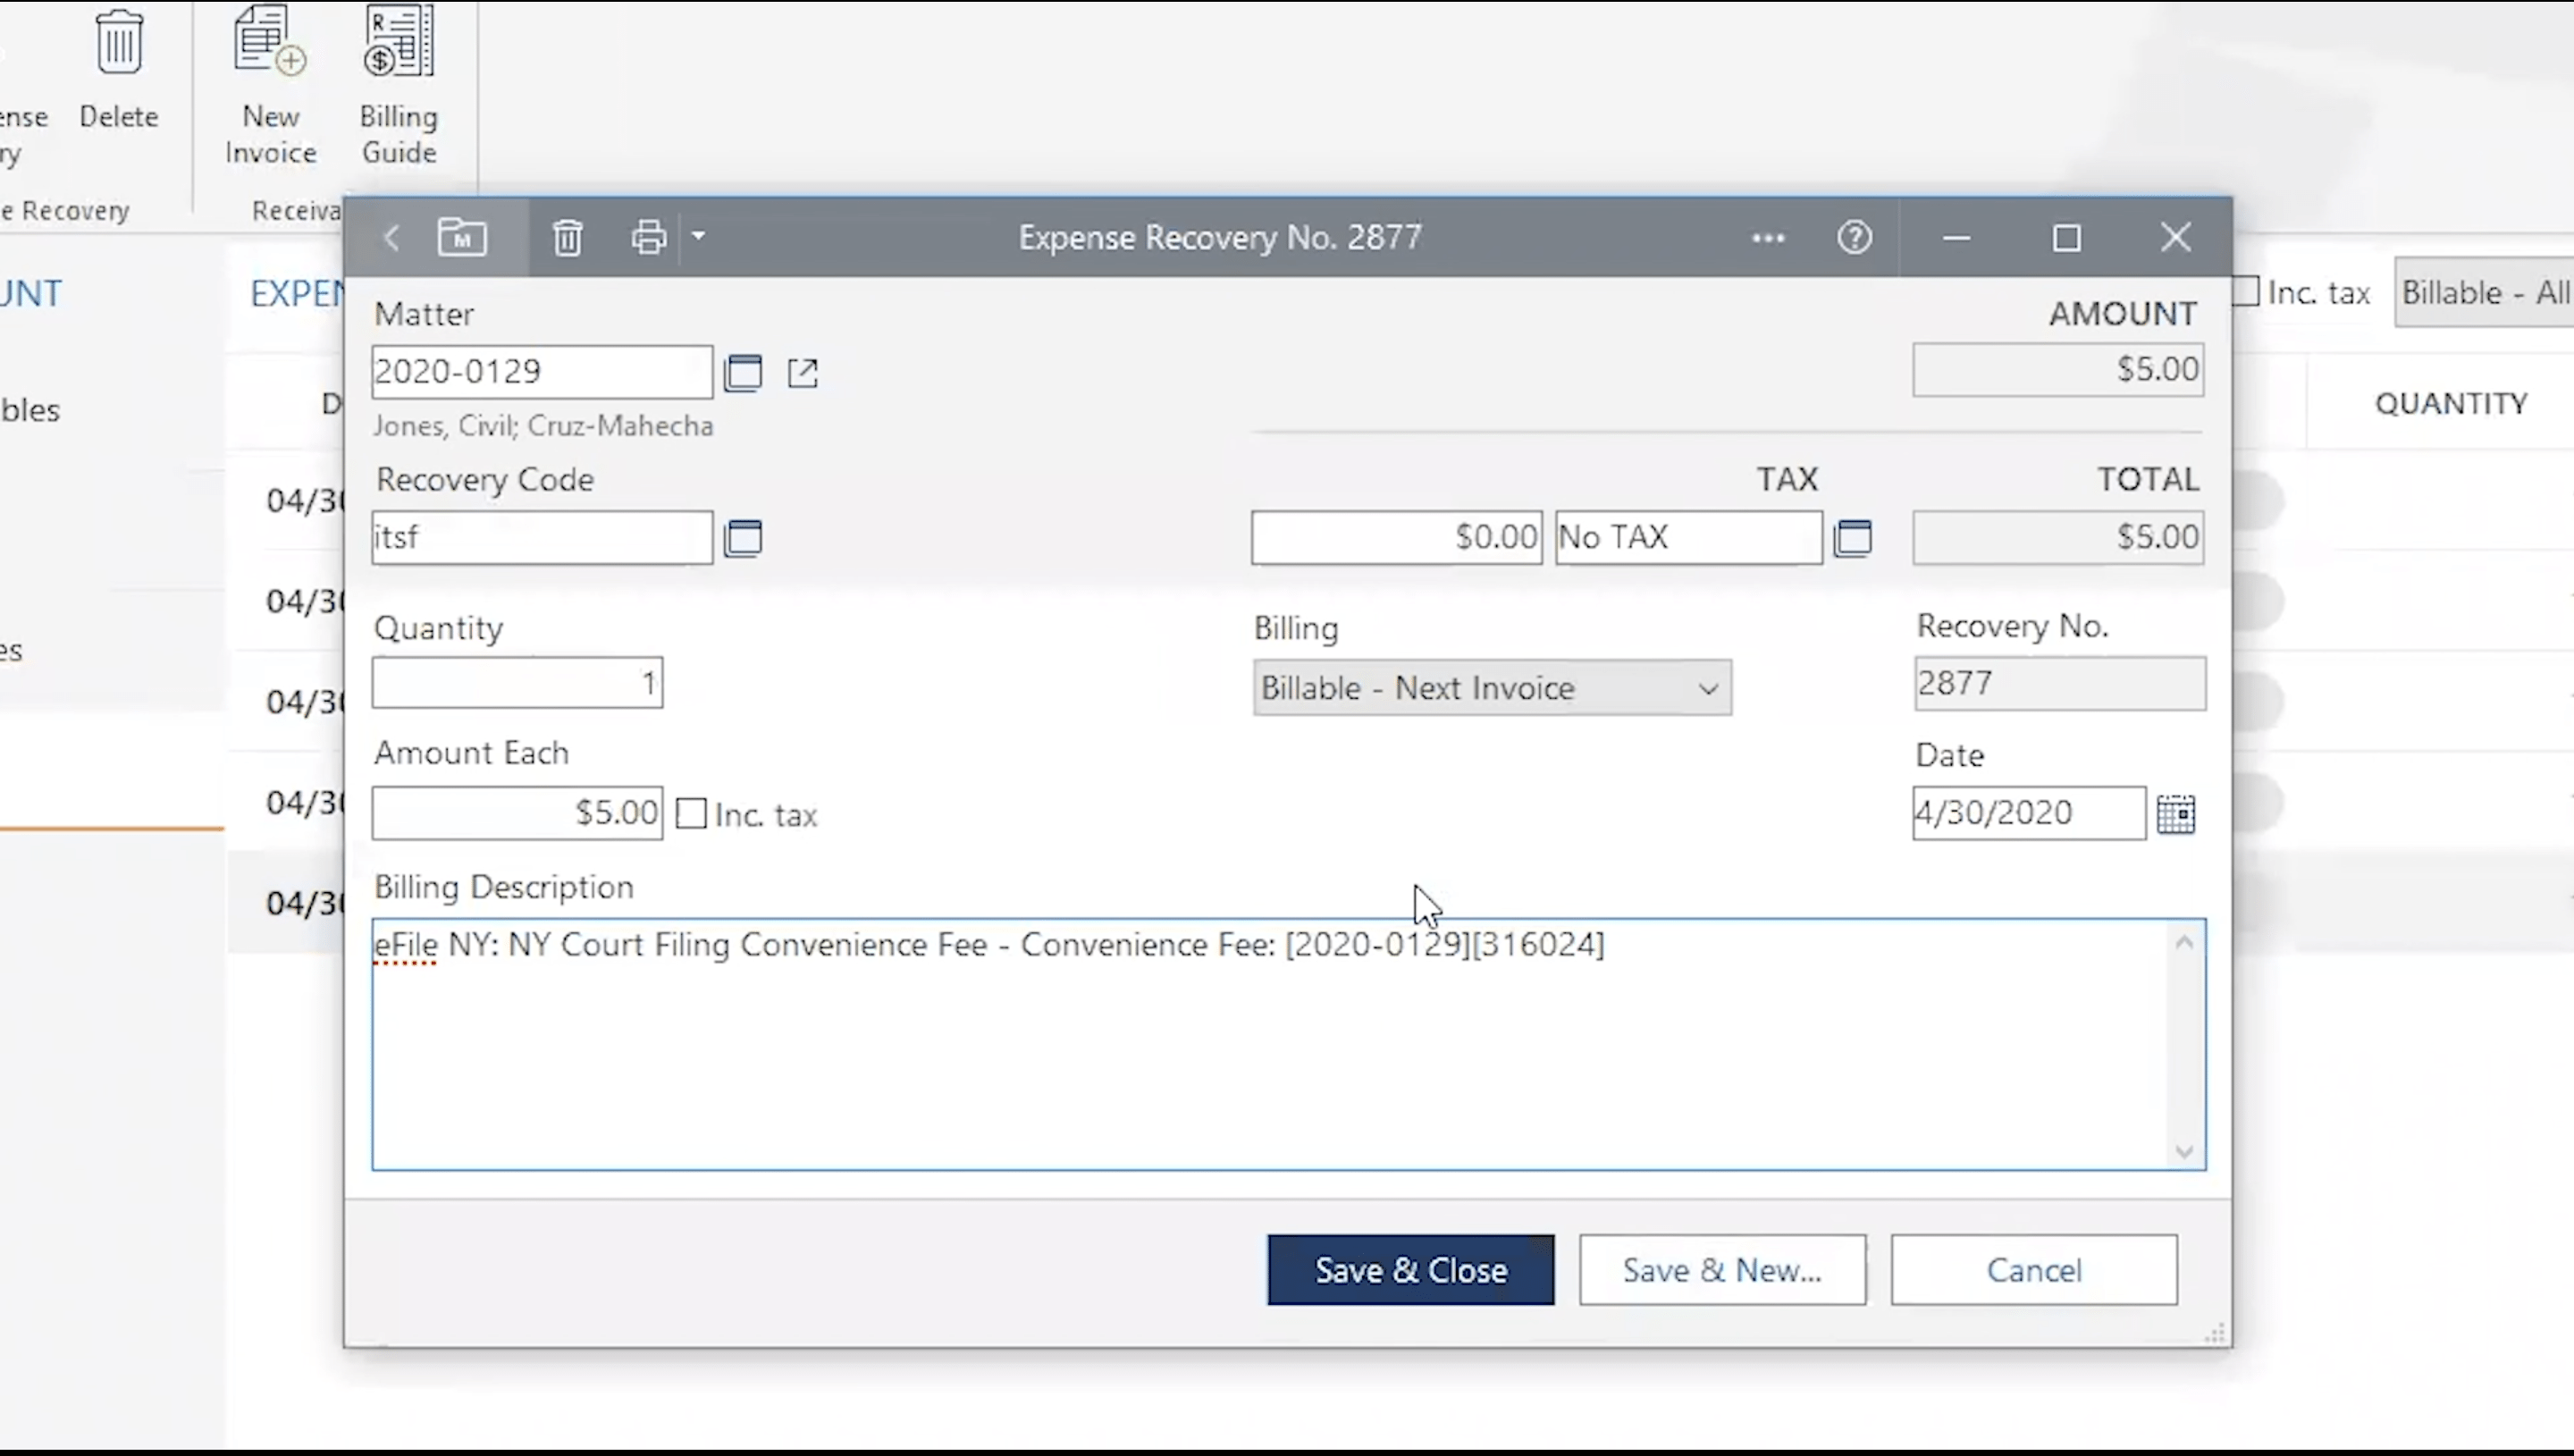Viewport: 2574px width, 1456px height.
Task: Go back using the dialog's left arrow
Action: click(x=391, y=238)
